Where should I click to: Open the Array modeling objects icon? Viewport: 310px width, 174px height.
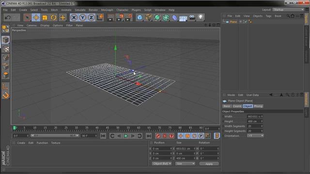tap(166, 17)
